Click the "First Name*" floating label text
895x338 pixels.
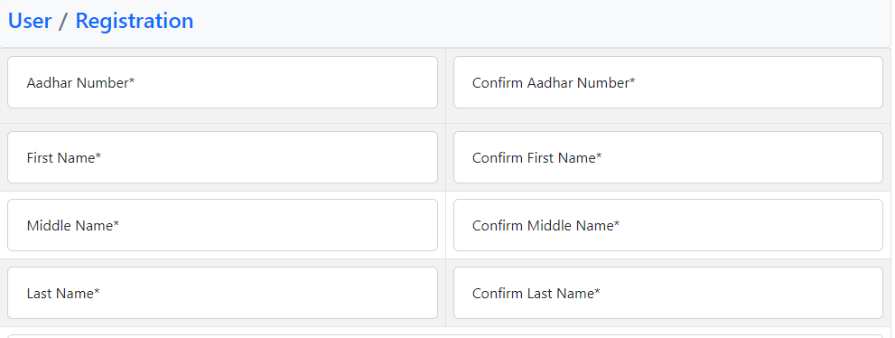tap(64, 157)
